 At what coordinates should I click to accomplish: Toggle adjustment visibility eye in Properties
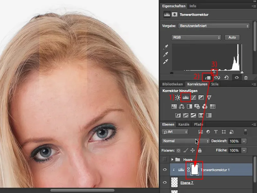pos(237,78)
